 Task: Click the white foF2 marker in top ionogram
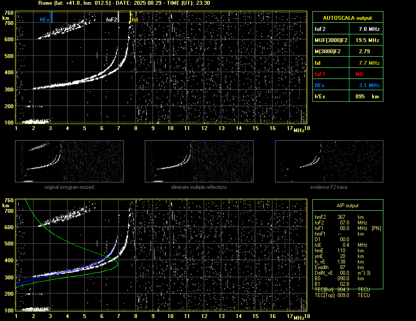tap(119, 17)
